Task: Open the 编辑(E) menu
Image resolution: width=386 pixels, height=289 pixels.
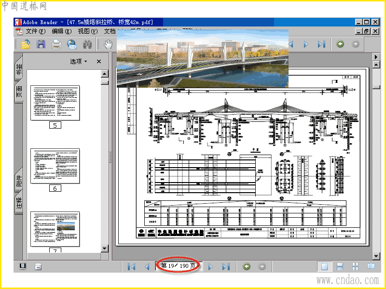Action: [x=62, y=31]
